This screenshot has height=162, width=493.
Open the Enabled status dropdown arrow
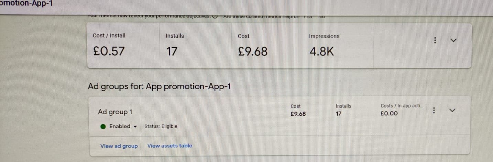(135, 126)
